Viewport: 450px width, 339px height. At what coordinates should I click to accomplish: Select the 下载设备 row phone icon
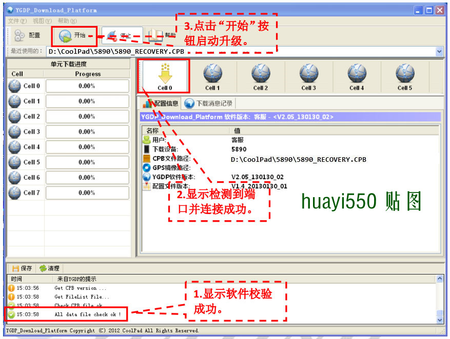coord(147,149)
